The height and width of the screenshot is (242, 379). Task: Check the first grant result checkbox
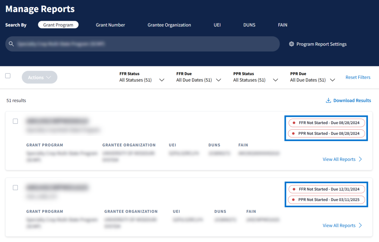point(15,121)
